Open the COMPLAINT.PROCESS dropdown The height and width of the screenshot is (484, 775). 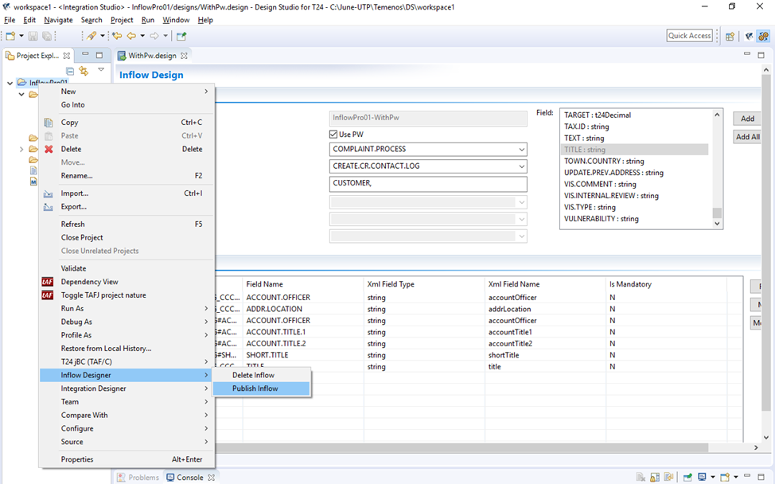[520, 150]
